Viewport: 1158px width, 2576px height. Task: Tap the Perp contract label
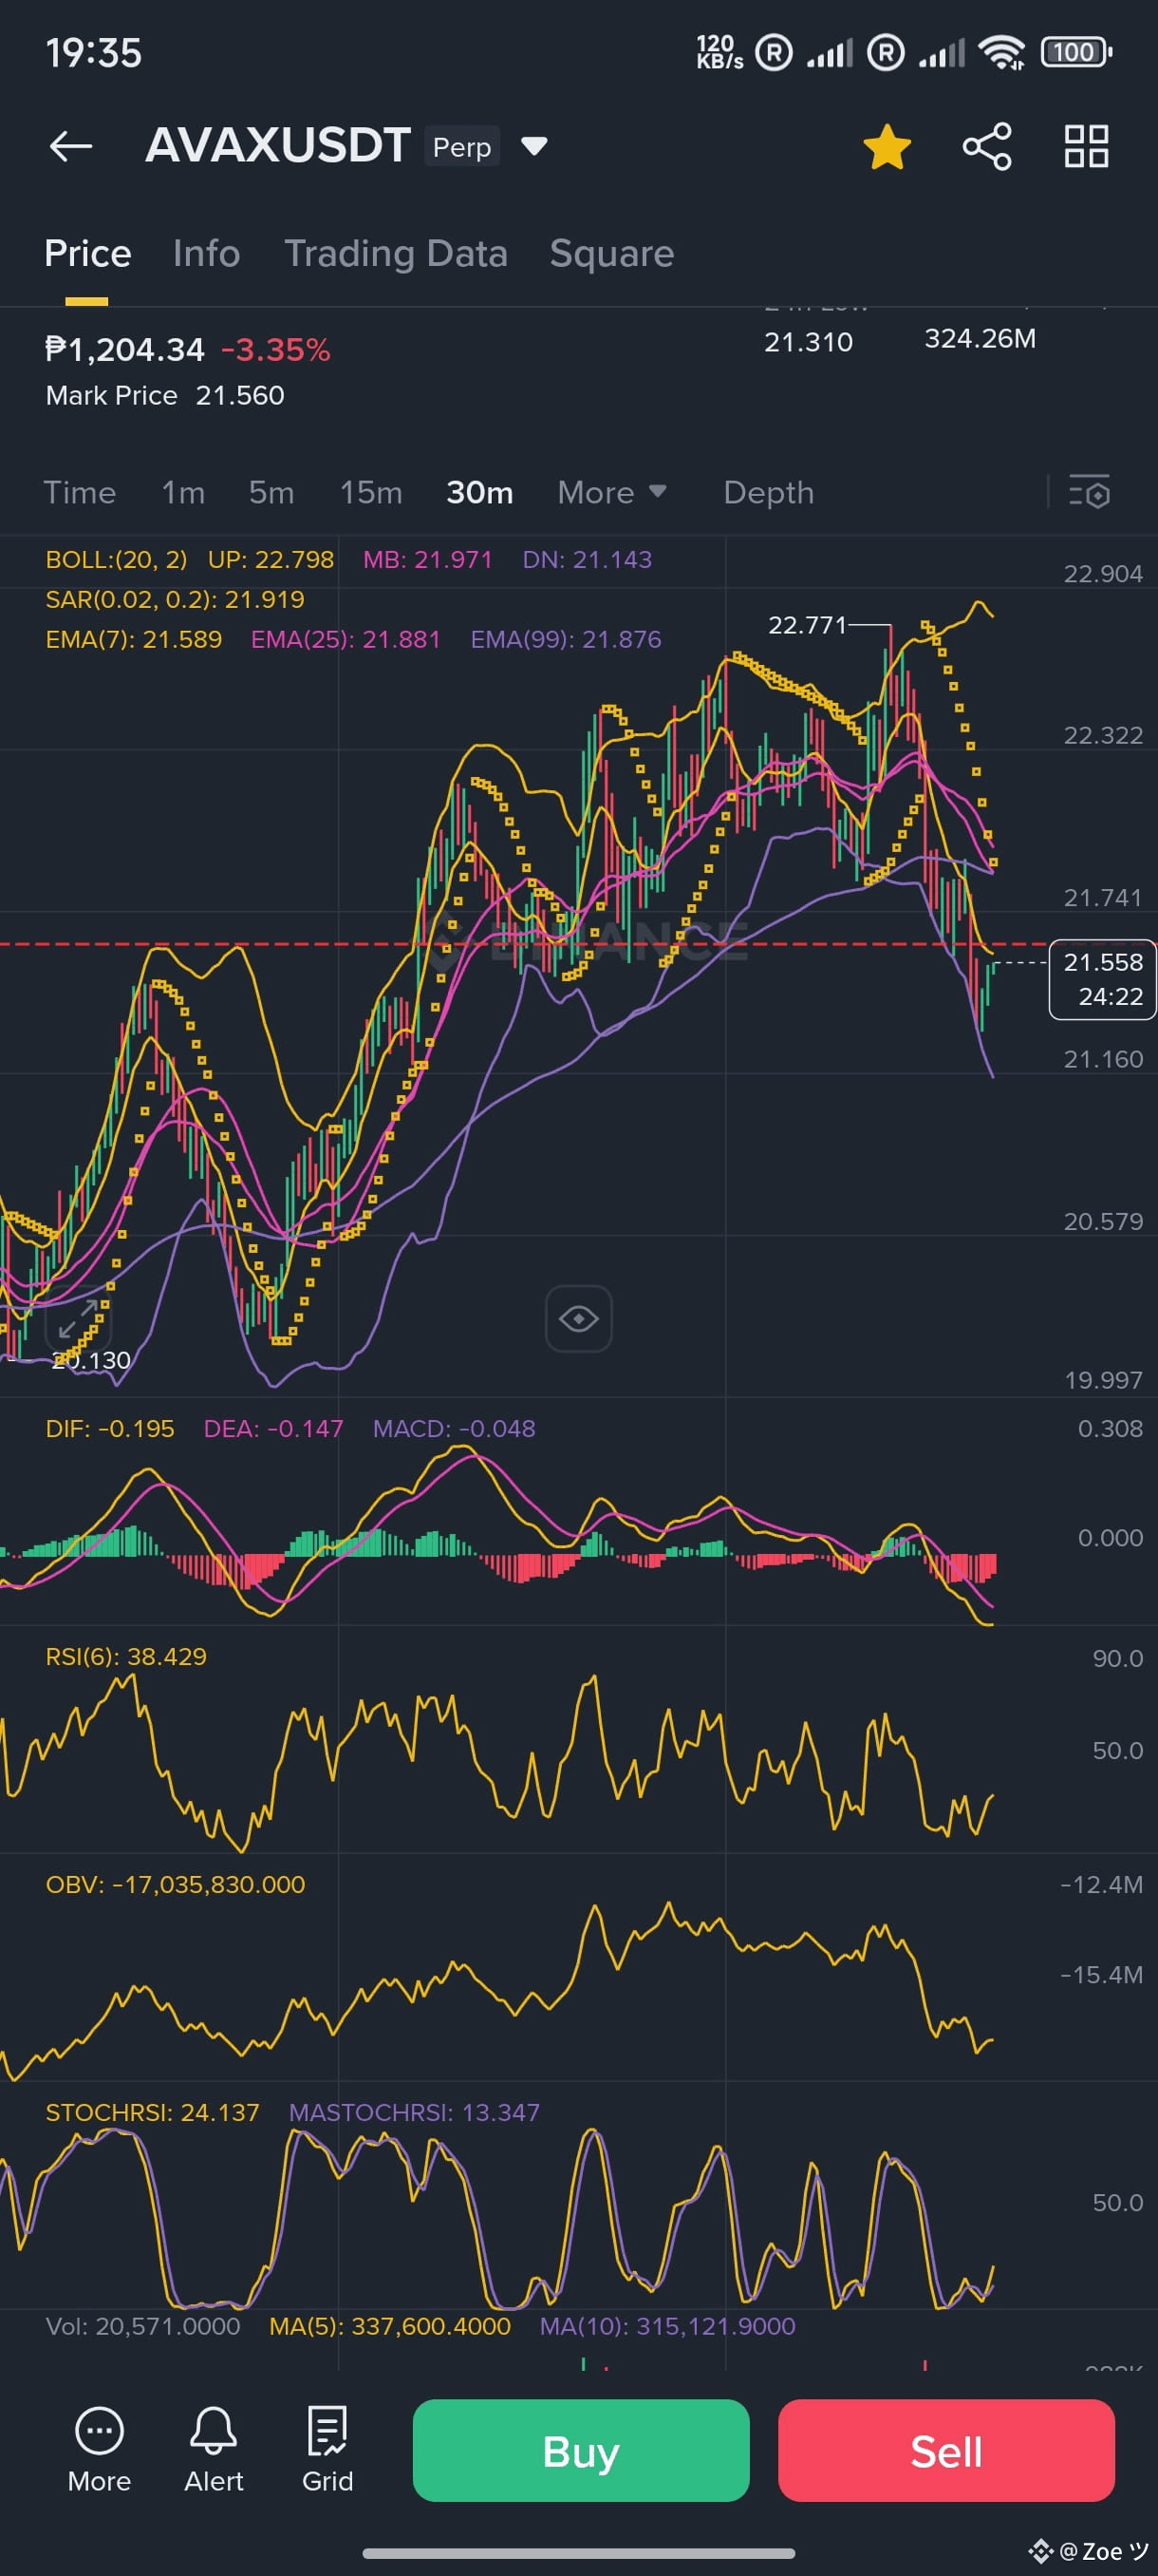[x=461, y=147]
